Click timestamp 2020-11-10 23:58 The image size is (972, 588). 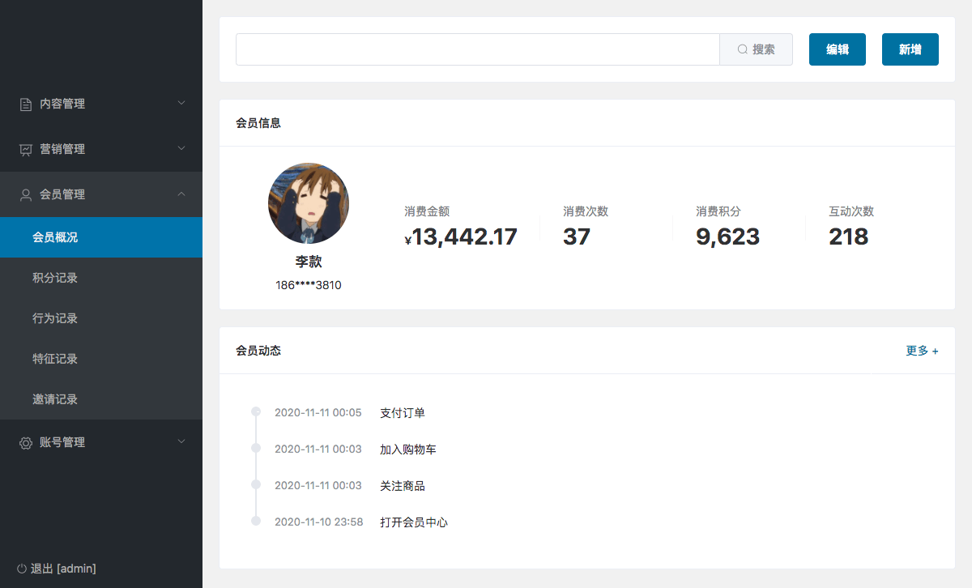319,522
